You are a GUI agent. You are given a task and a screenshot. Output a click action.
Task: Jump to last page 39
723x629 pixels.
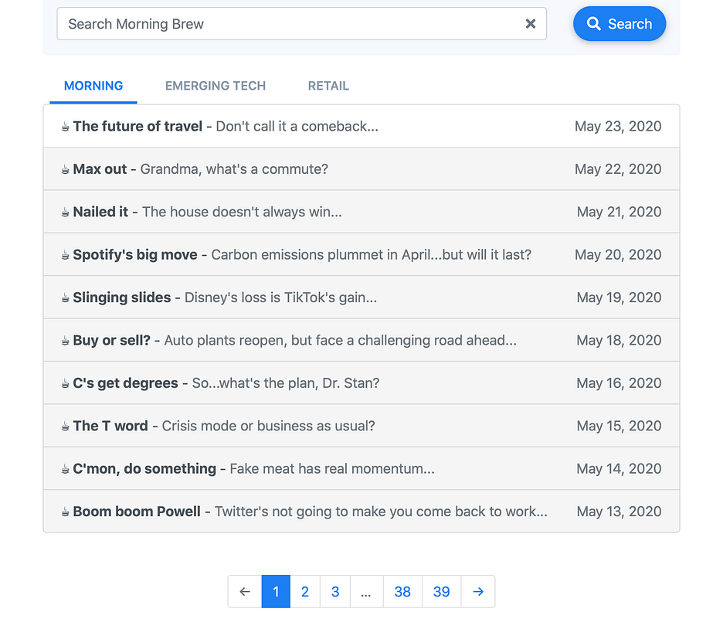click(441, 591)
